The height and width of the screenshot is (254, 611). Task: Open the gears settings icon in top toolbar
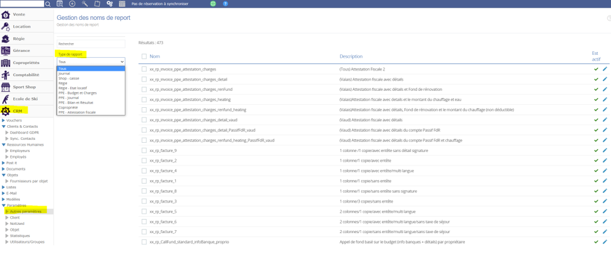click(x=110, y=4)
